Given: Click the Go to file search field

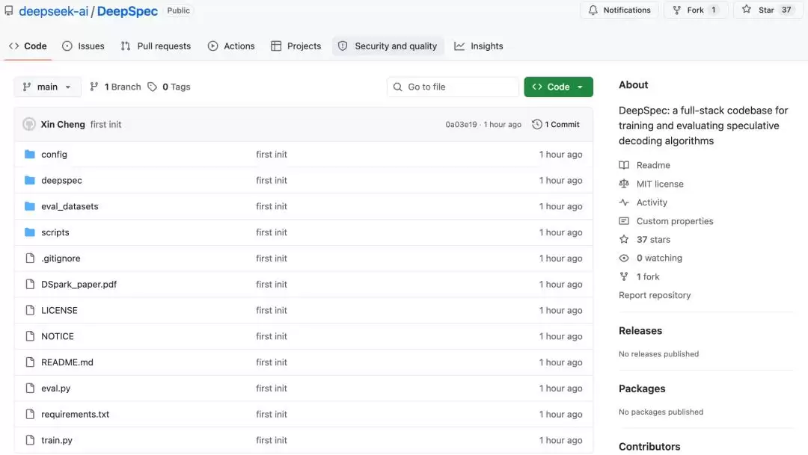Looking at the screenshot, I should pyautogui.click(x=453, y=87).
